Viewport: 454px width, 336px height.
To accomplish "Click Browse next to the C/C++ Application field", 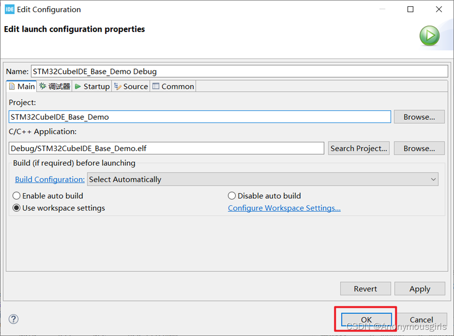I will [419, 149].
